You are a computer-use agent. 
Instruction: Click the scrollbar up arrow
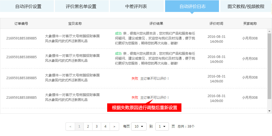269,31
